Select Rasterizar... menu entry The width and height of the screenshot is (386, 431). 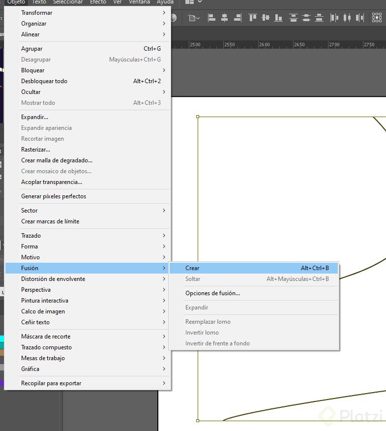(88, 150)
